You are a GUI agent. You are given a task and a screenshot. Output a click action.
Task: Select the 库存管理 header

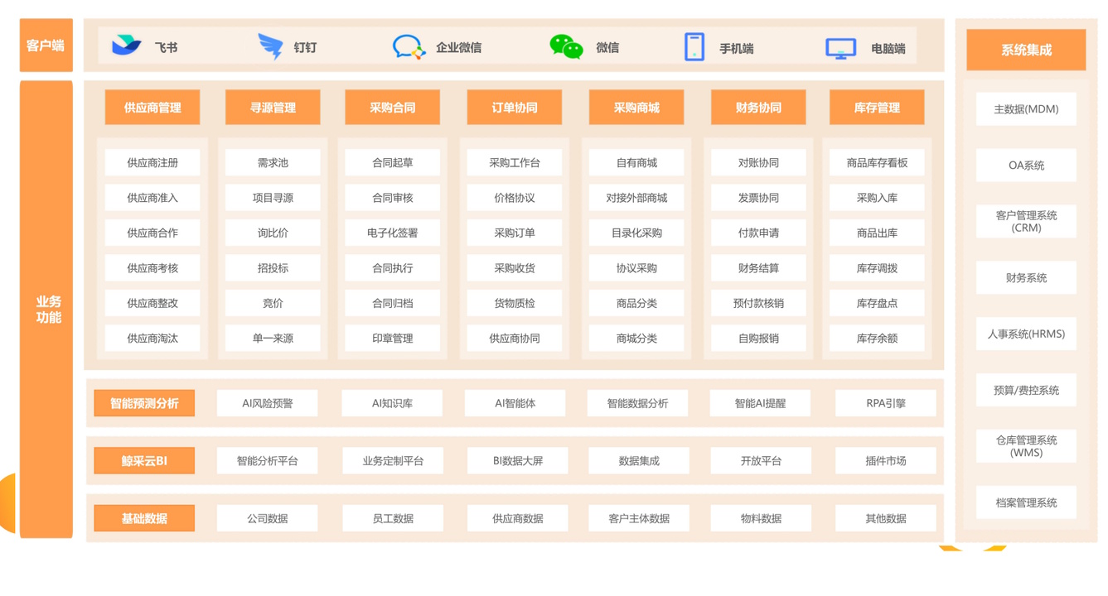pyautogui.click(x=877, y=108)
